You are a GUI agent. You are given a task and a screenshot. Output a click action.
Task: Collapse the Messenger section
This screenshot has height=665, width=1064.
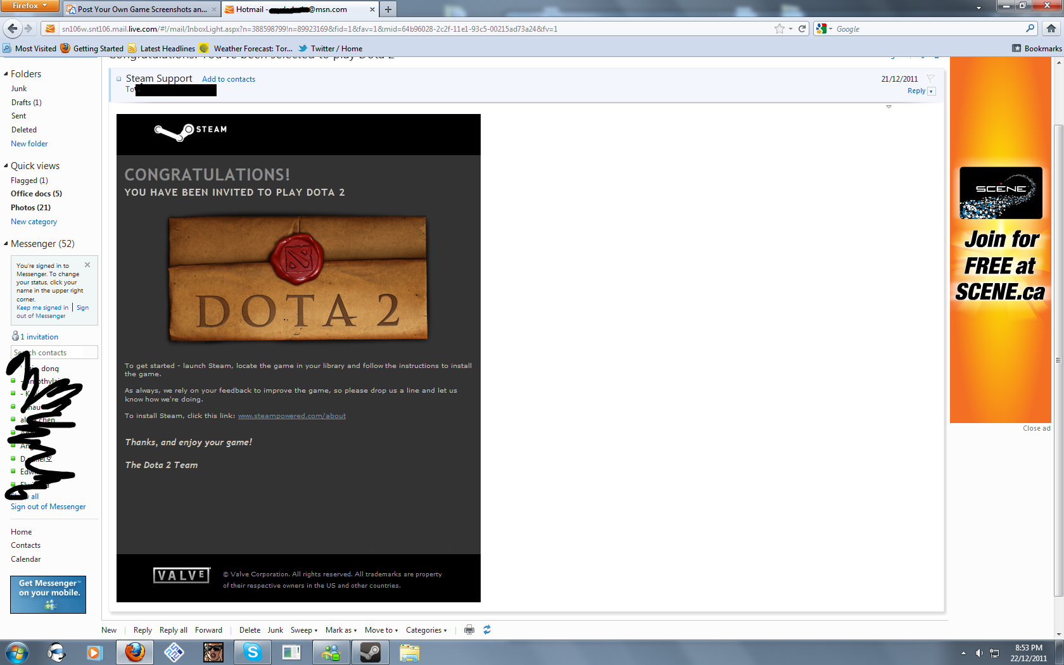(x=6, y=244)
